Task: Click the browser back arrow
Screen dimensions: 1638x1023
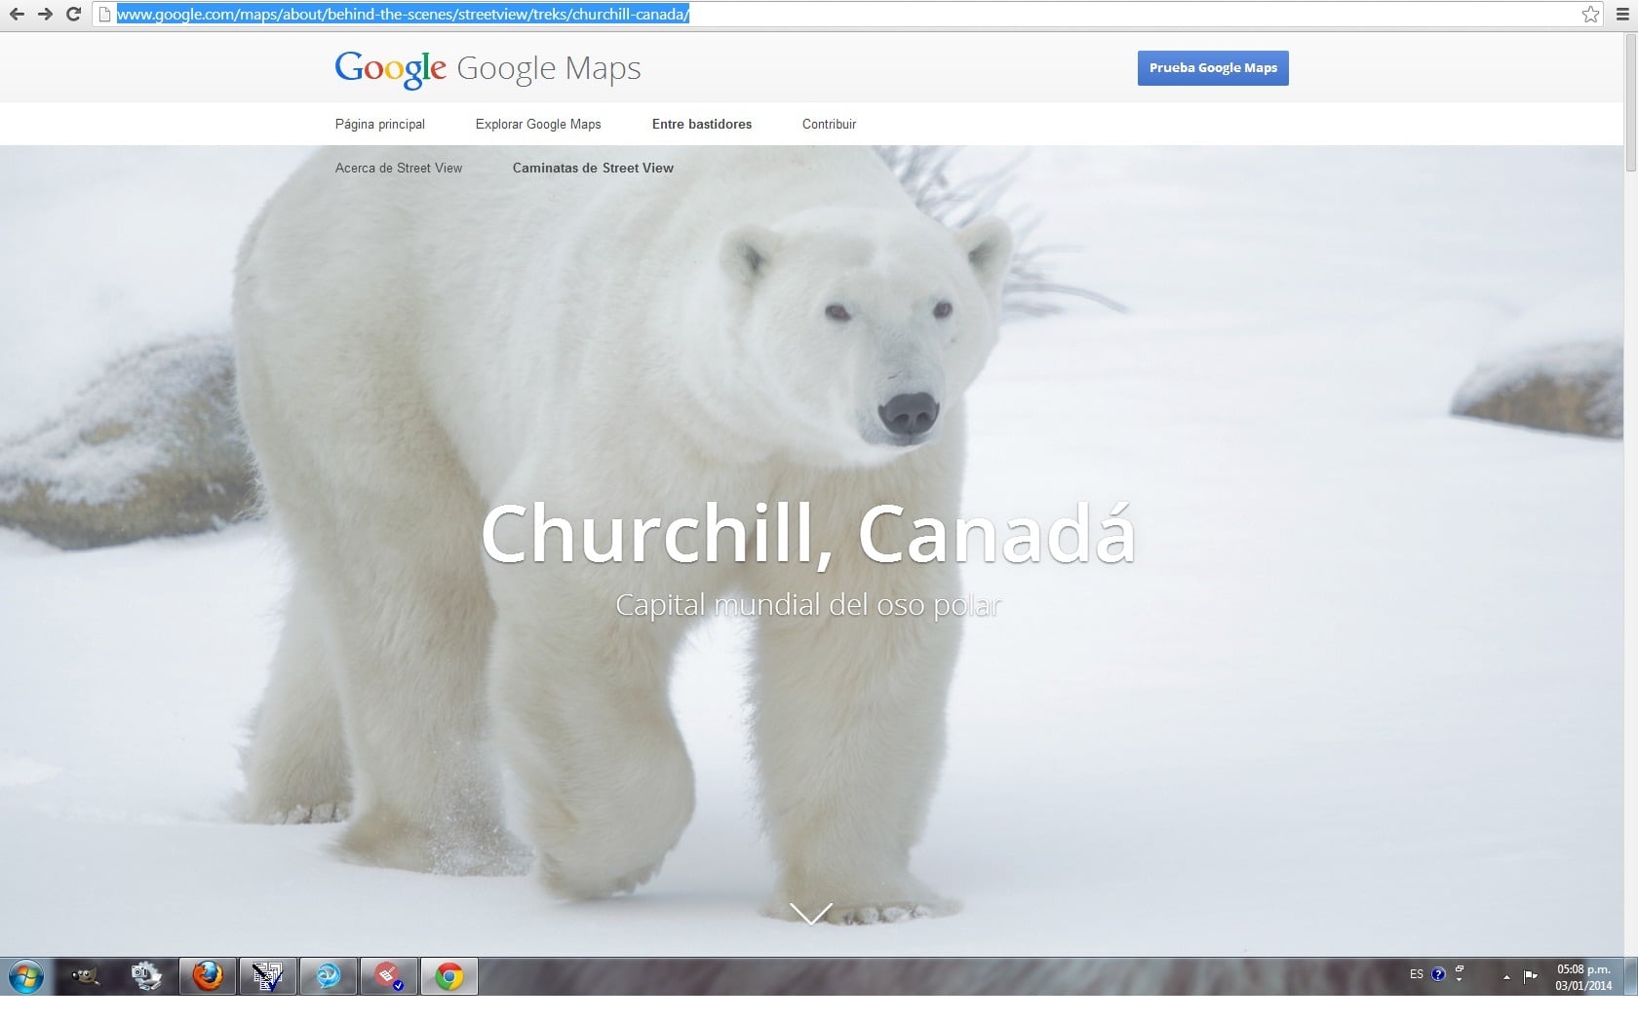Action: point(17,15)
